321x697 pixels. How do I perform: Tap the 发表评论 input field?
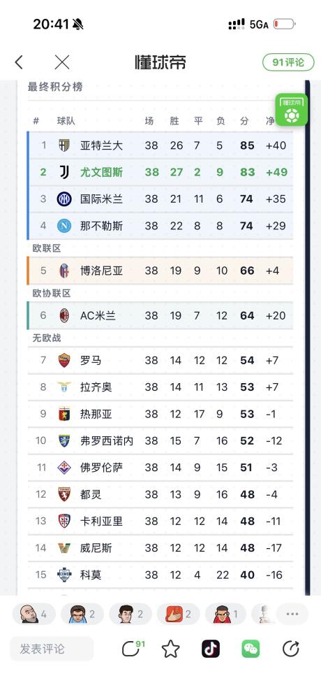[x=52, y=649]
